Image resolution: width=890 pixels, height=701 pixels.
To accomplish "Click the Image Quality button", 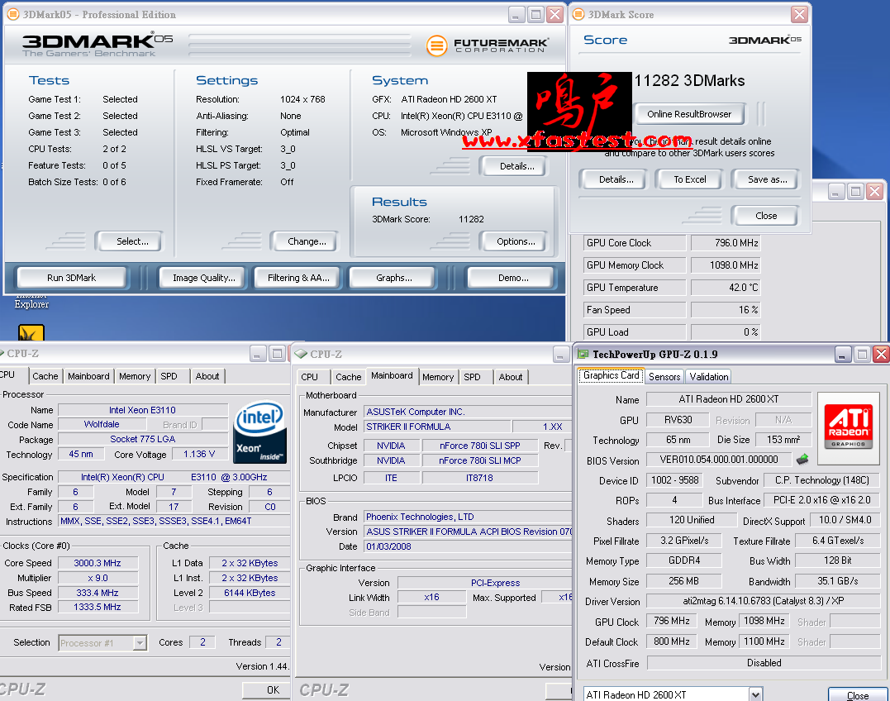I will (203, 278).
